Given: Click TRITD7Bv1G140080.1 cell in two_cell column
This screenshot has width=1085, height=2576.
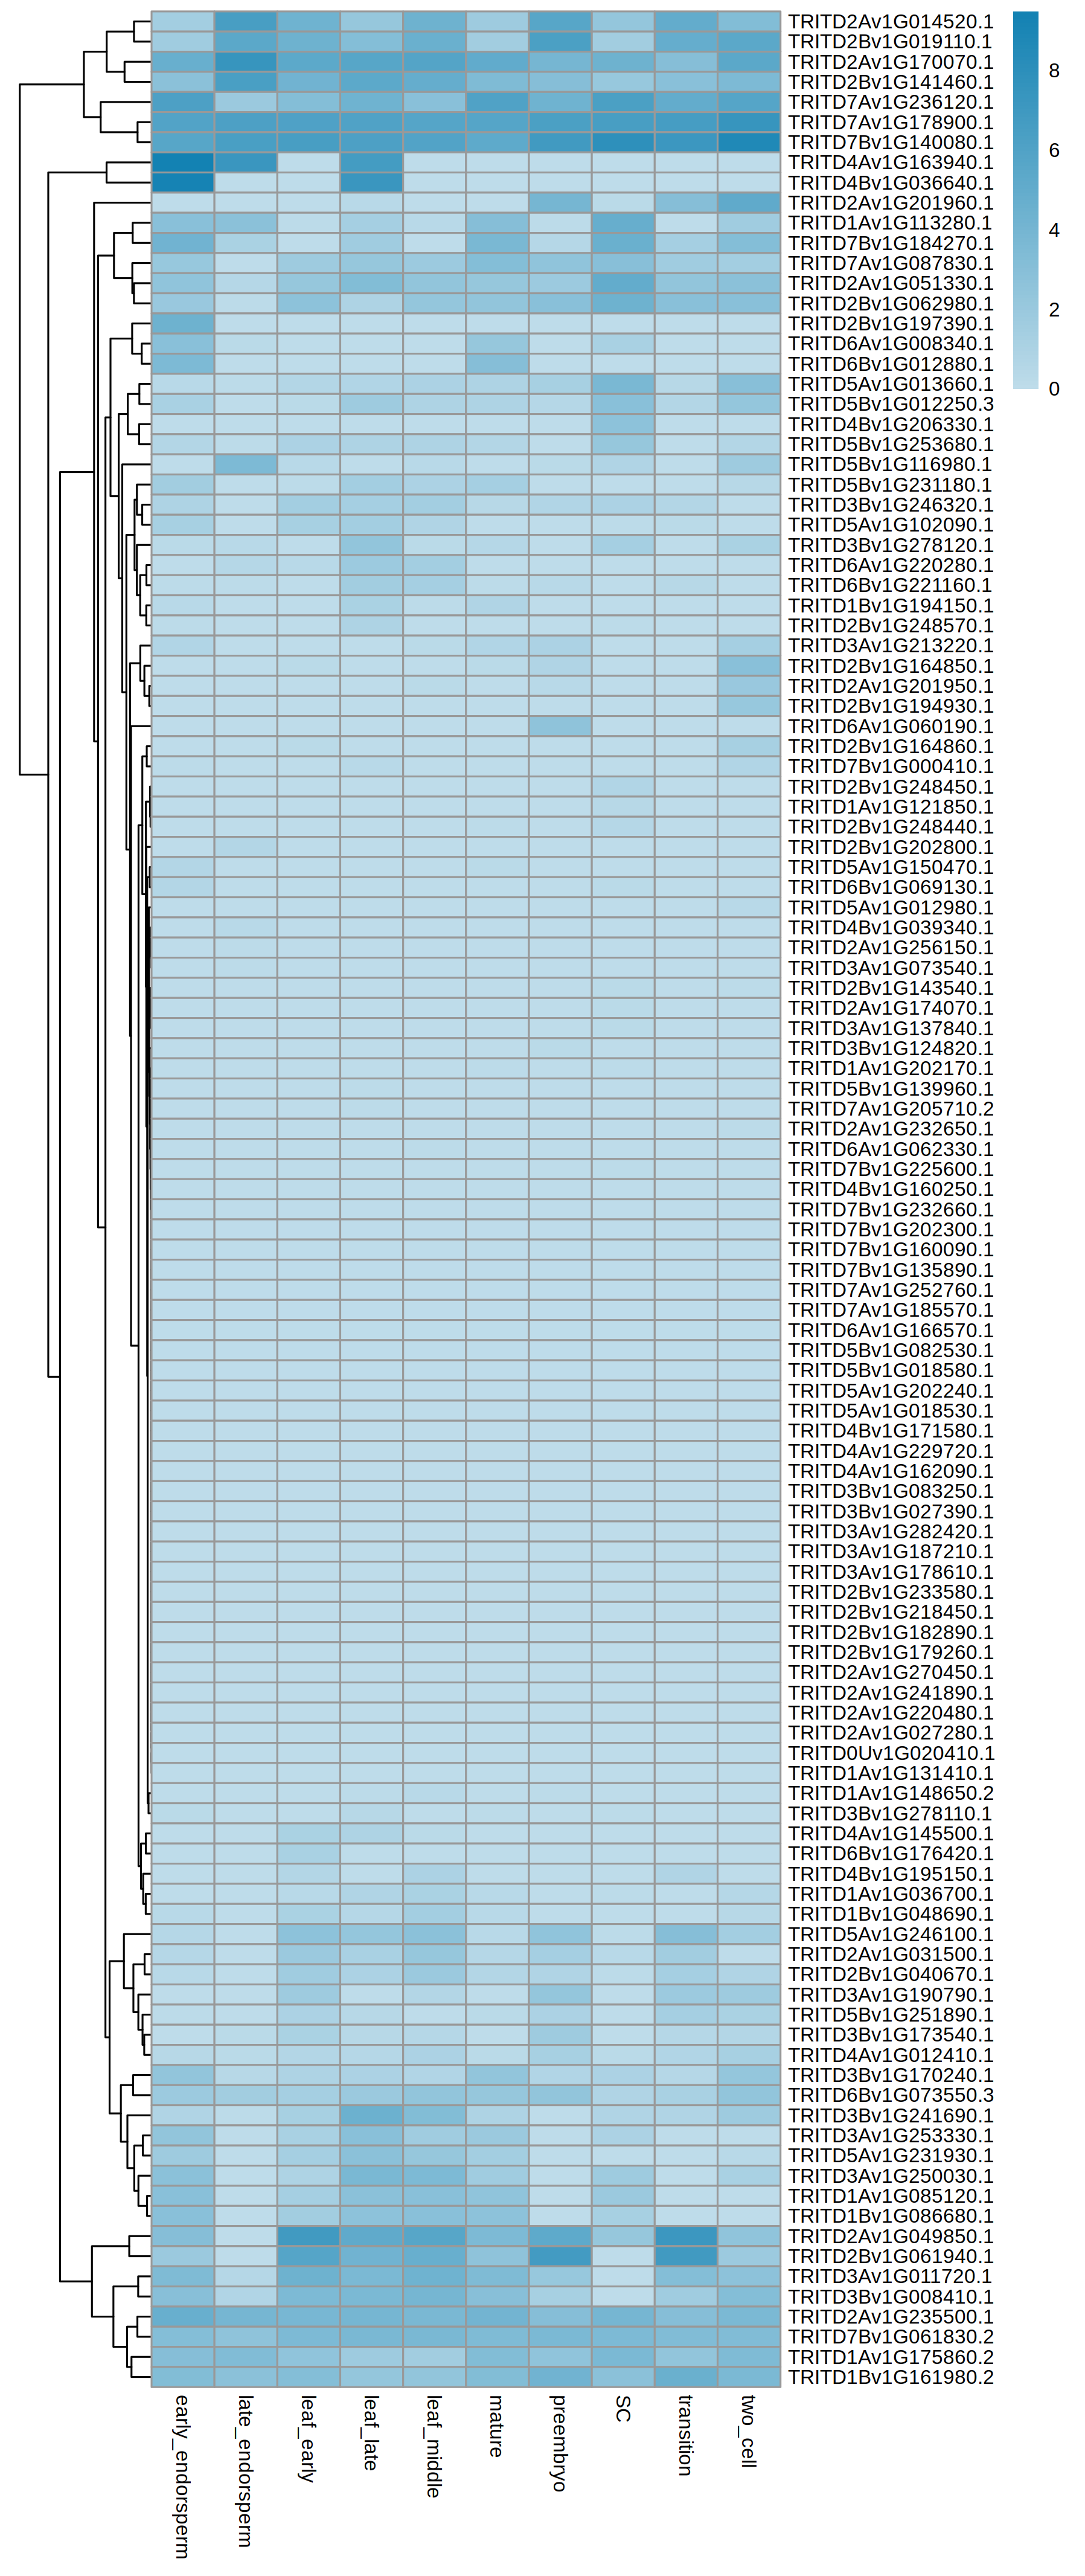Looking at the screenshot, I should coord(749,143).
